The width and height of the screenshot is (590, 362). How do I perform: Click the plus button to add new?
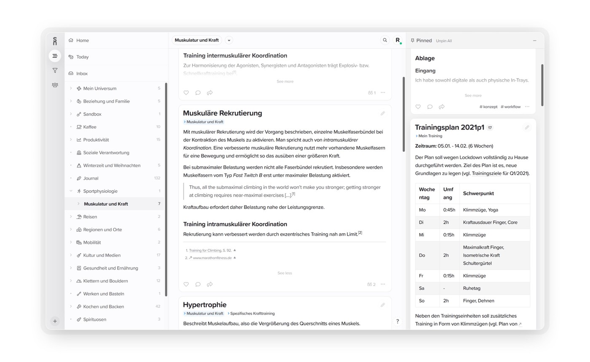[55, 321]
